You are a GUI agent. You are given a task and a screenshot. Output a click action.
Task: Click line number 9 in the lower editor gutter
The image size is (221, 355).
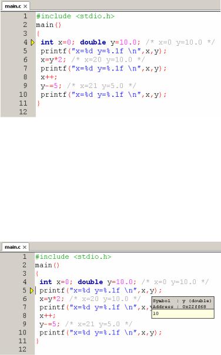coord(25,324)
